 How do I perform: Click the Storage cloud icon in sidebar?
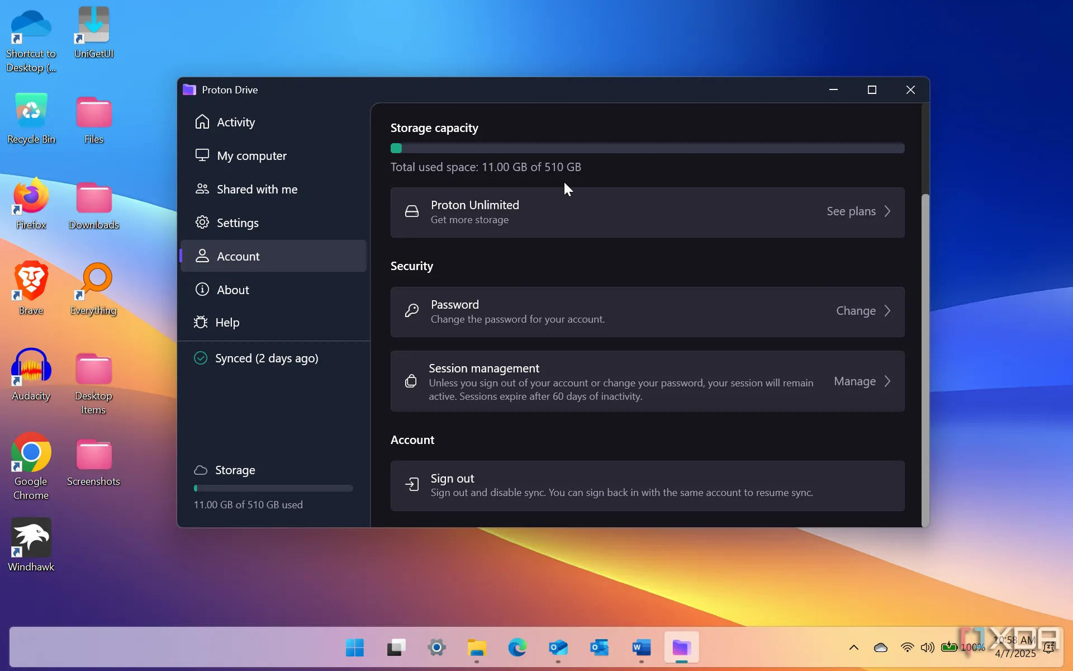(201, 470)
